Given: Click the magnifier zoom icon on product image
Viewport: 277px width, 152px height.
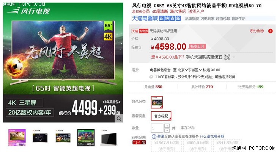Looking at the screenshot, I should coord(119,119).
